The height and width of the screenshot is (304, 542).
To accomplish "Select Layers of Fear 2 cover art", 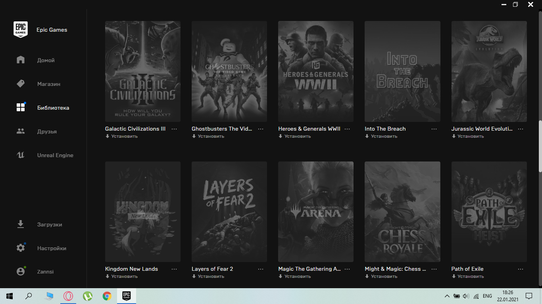I will [x=229, y=211].
